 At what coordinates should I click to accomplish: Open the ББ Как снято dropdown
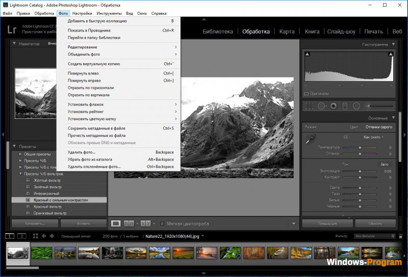[x=373, y=137]
